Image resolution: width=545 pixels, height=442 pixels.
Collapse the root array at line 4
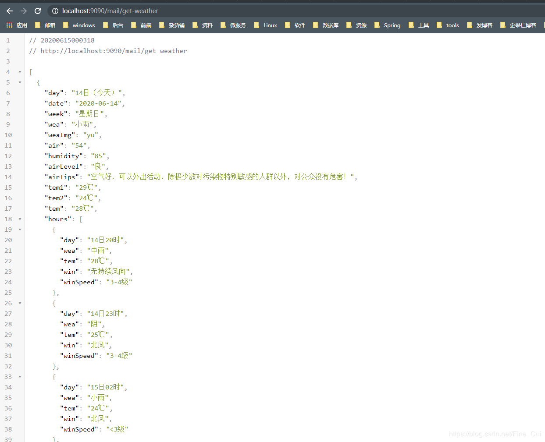(20, 72)
